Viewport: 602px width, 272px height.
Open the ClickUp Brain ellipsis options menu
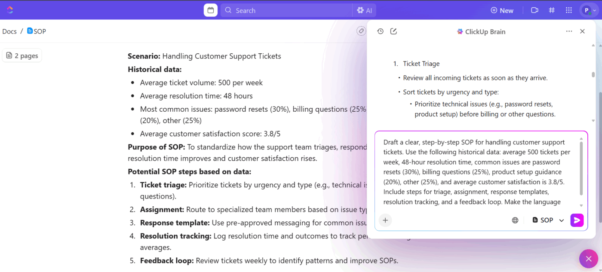click(x=569, y=31)
